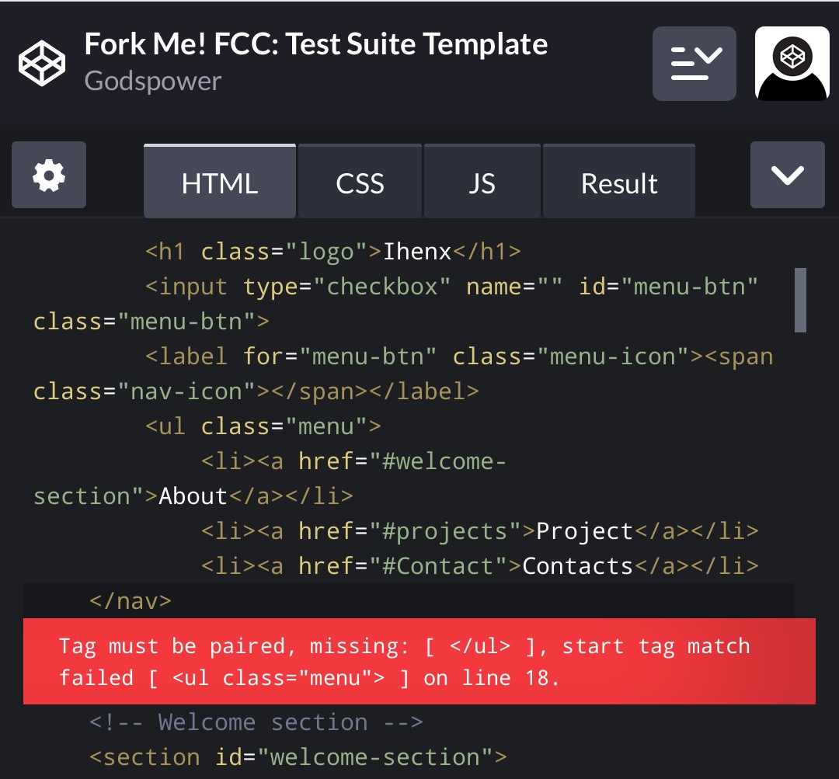Click the CodePen logo icon
The height and width of the screenshot is (779, 839).
click(42, 62)
